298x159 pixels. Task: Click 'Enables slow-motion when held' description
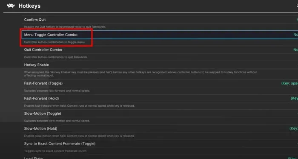pyautogui.click(x=79, y=136)
